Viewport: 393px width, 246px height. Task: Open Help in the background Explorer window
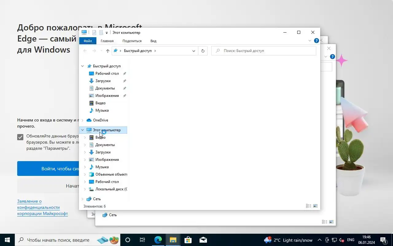332,57
